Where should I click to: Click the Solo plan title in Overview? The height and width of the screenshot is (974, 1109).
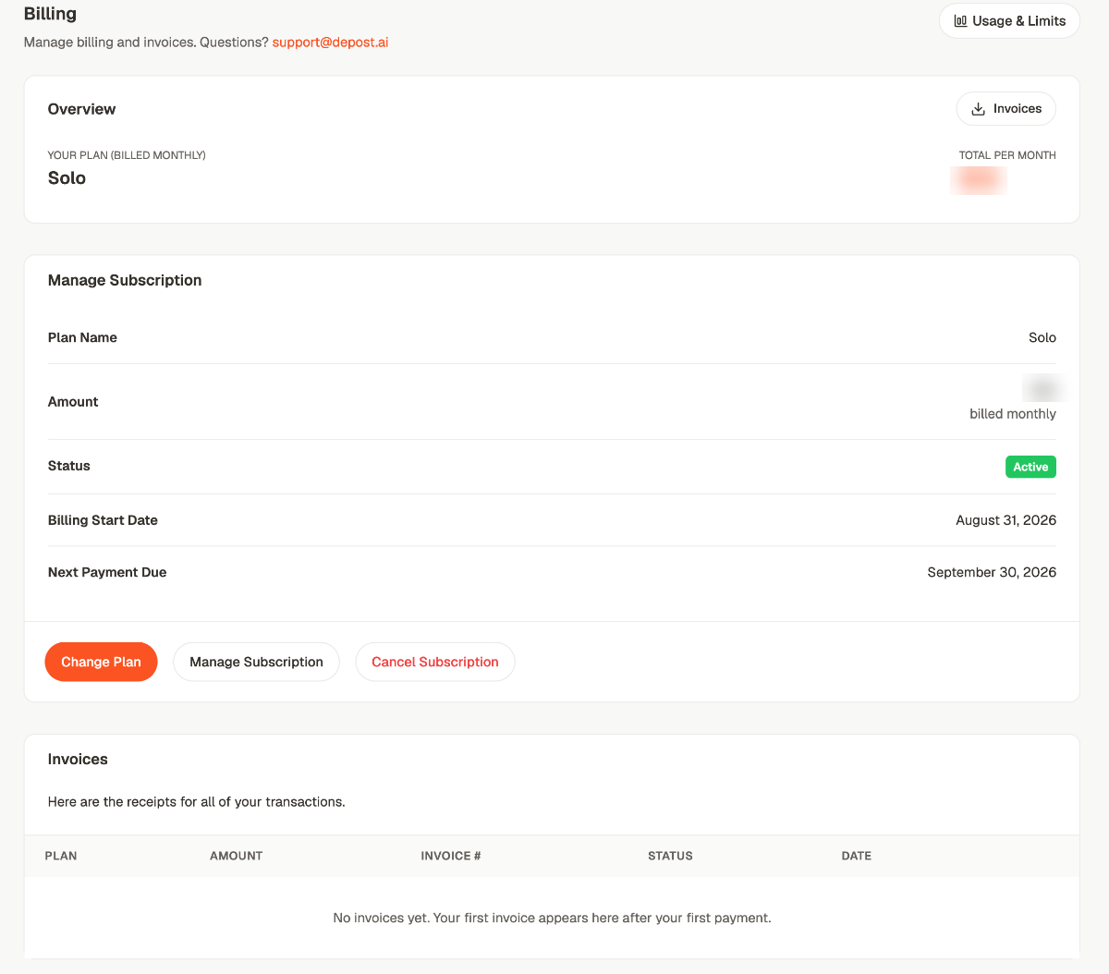pyautogui.click(x=67, y=178)
